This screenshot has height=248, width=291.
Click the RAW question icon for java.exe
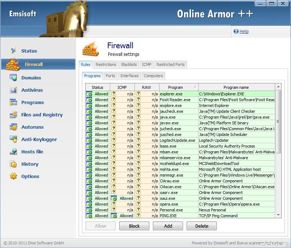pyautogui.click(x=138, y=117)
